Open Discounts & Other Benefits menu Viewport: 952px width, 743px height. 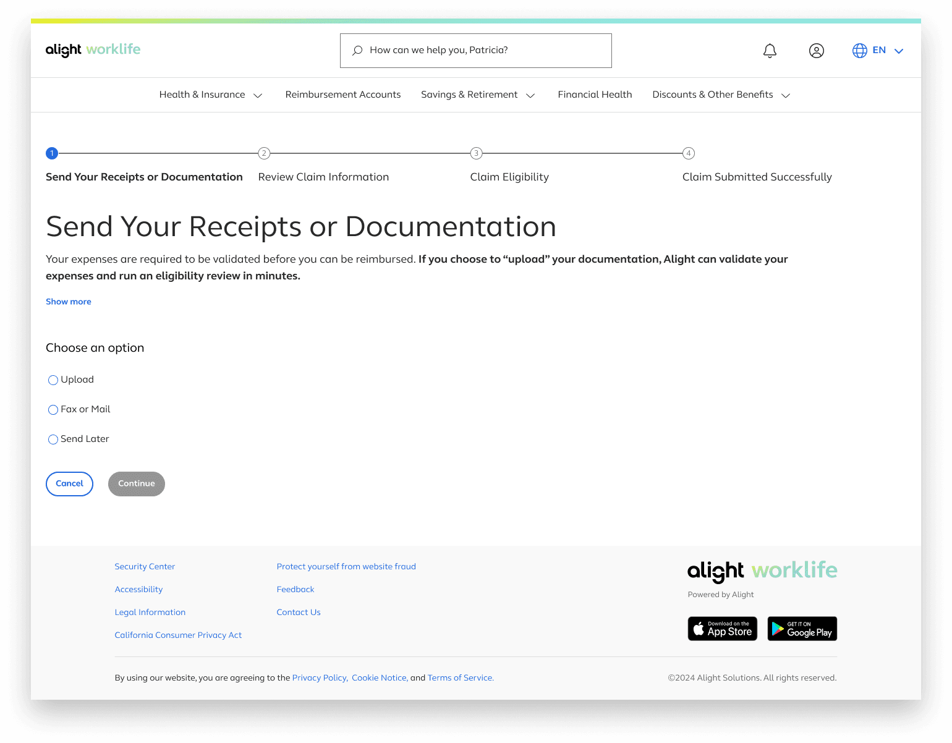pyautogui.click(x=713, y=95)
